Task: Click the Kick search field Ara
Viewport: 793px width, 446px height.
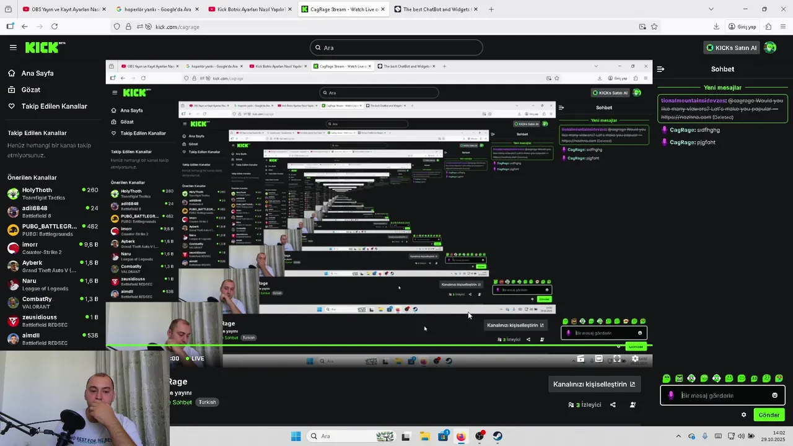Action: coord(396,48)
